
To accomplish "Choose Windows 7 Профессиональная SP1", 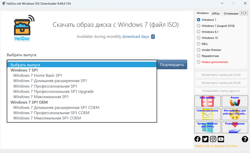I will (82, 86).
